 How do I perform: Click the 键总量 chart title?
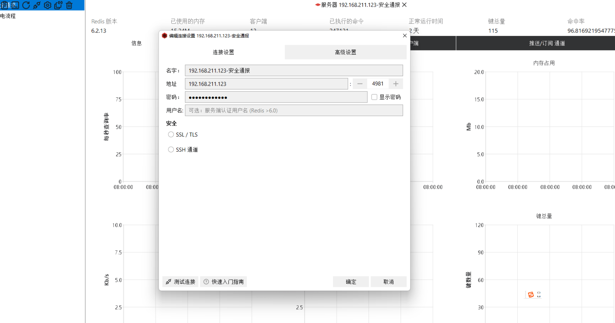point(544,216)
